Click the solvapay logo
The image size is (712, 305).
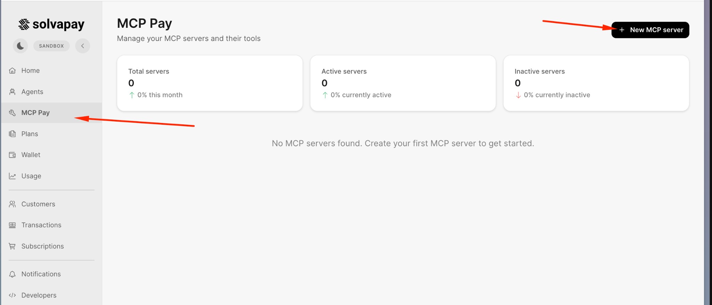[51, 24]
